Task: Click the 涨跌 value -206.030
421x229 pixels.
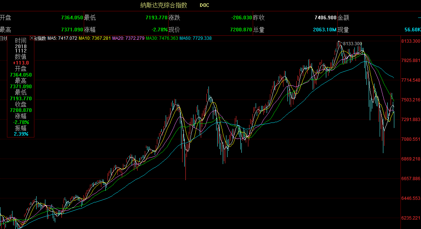Action: point(241,18)
